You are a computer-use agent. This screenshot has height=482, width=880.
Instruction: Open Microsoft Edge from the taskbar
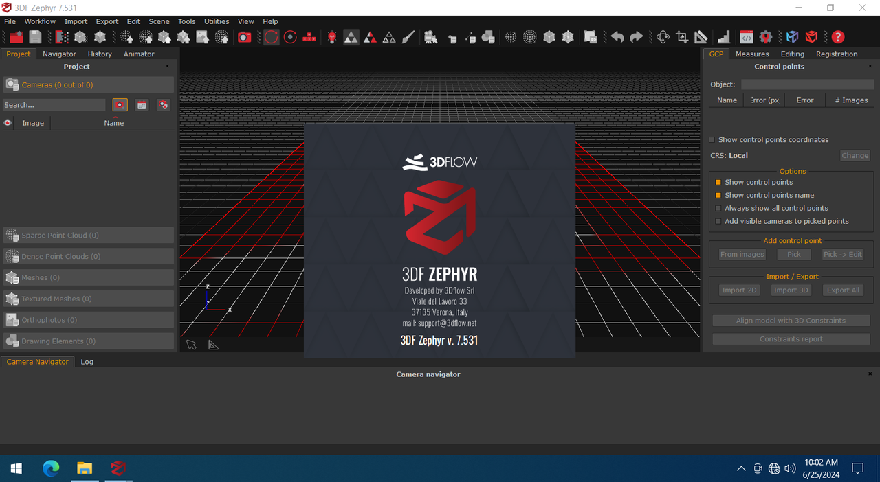point(51,468)
